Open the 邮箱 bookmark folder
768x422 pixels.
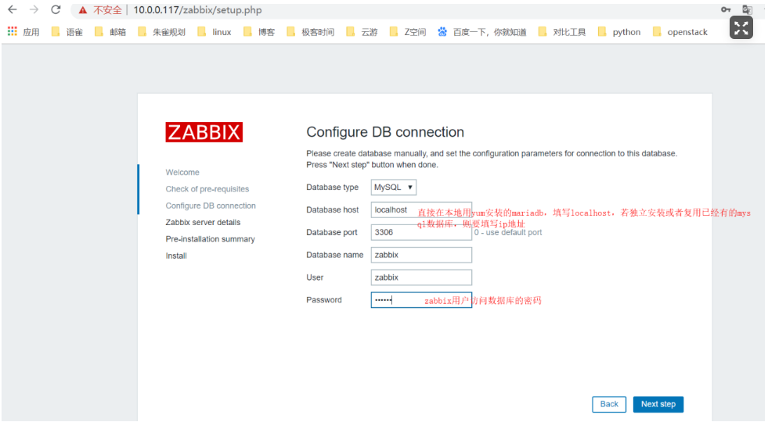coord(110,32)
